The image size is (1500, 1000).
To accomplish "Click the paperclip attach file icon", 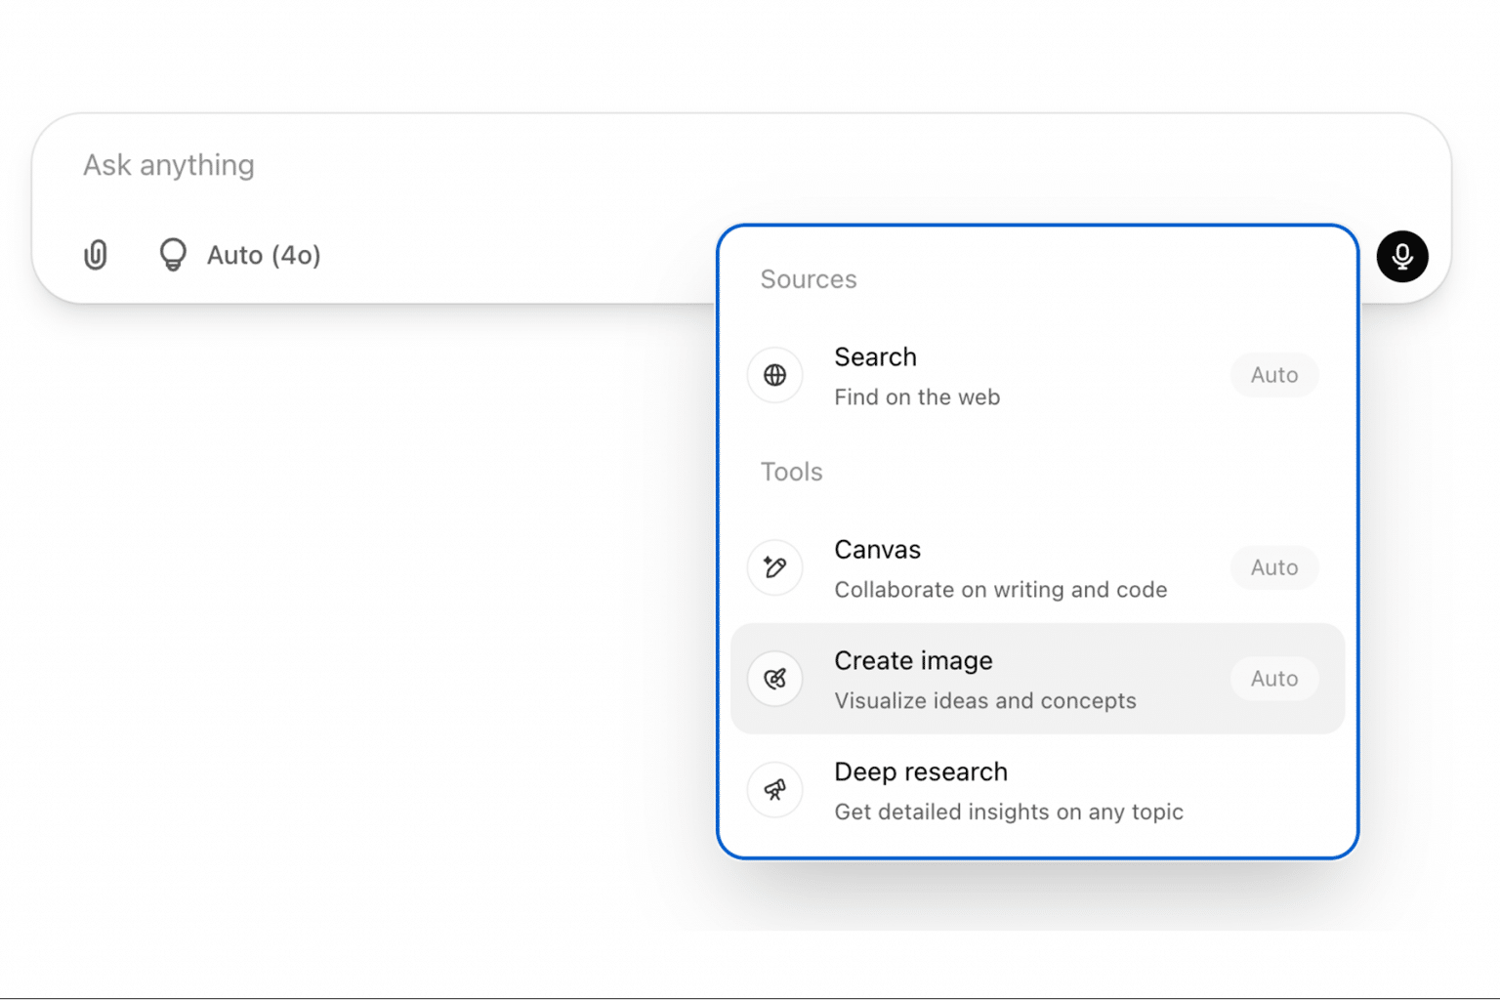I will pyautogui.click(x=96, y=255).
